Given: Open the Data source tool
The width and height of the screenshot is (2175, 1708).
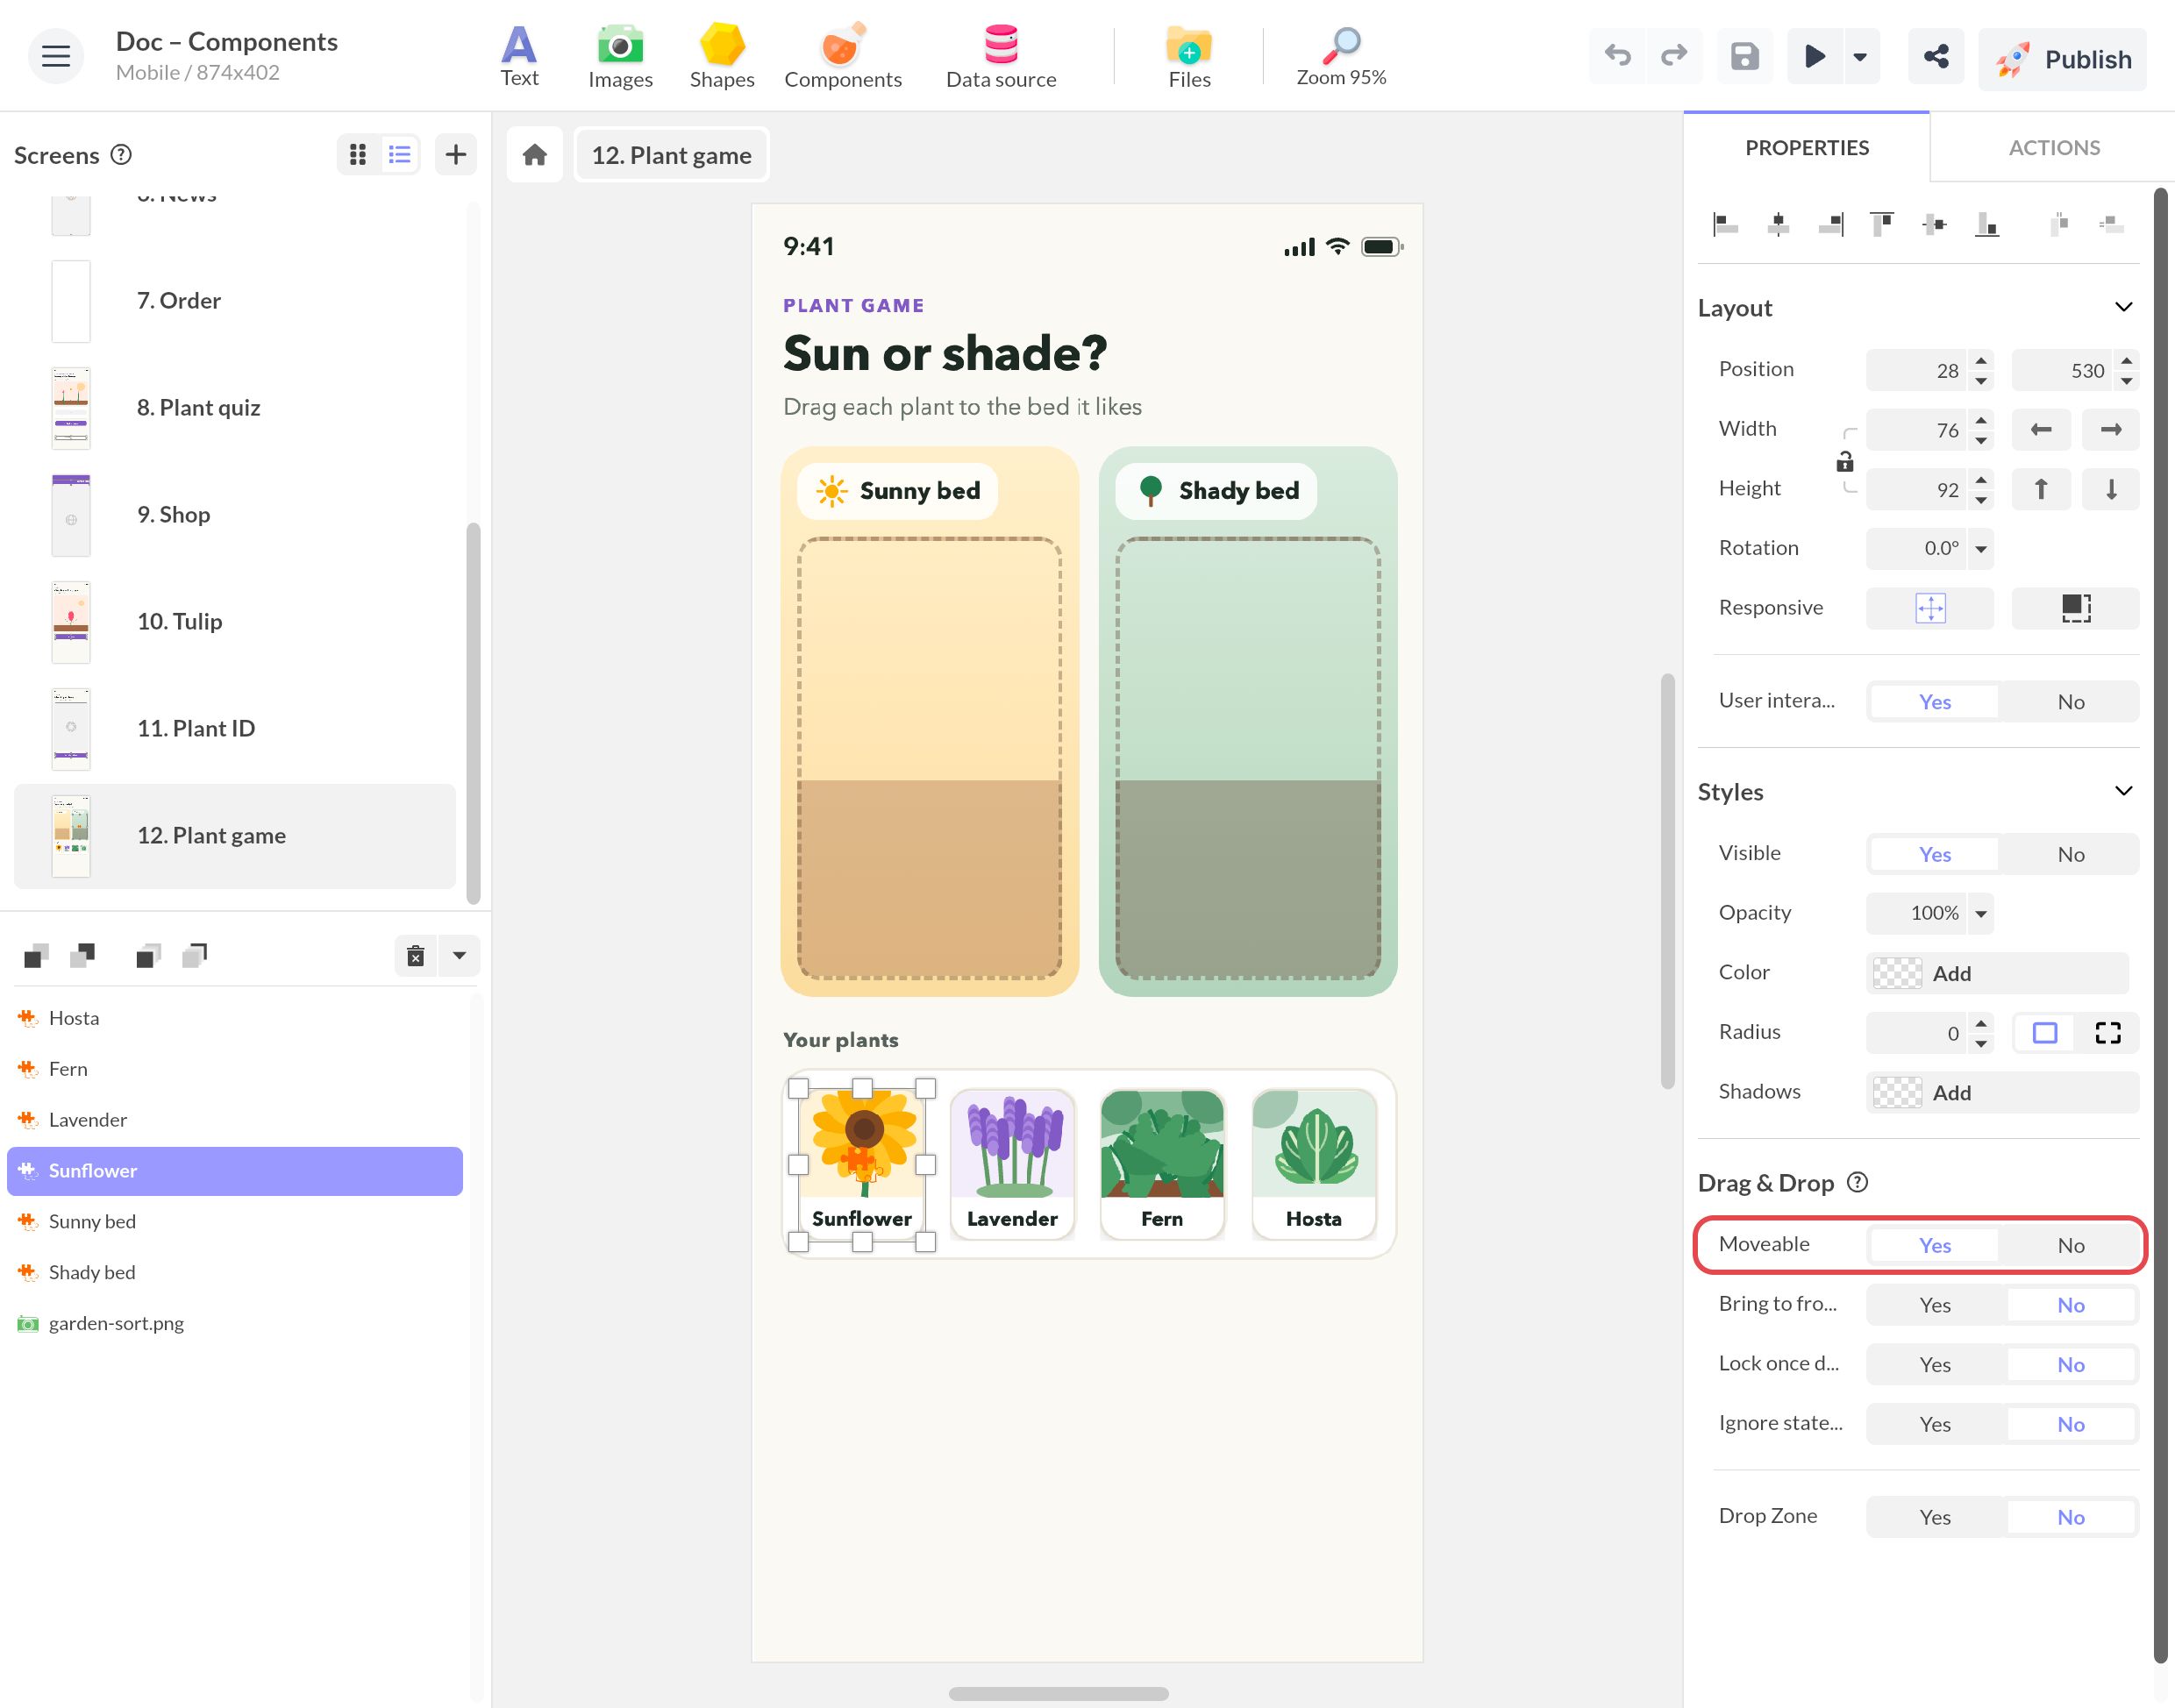Looking at the screenshot, I should [1001, 57].
